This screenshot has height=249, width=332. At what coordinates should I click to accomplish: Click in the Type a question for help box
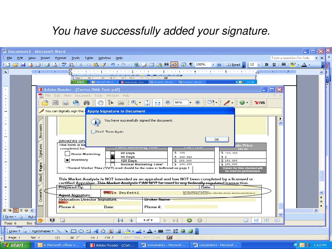293,58
